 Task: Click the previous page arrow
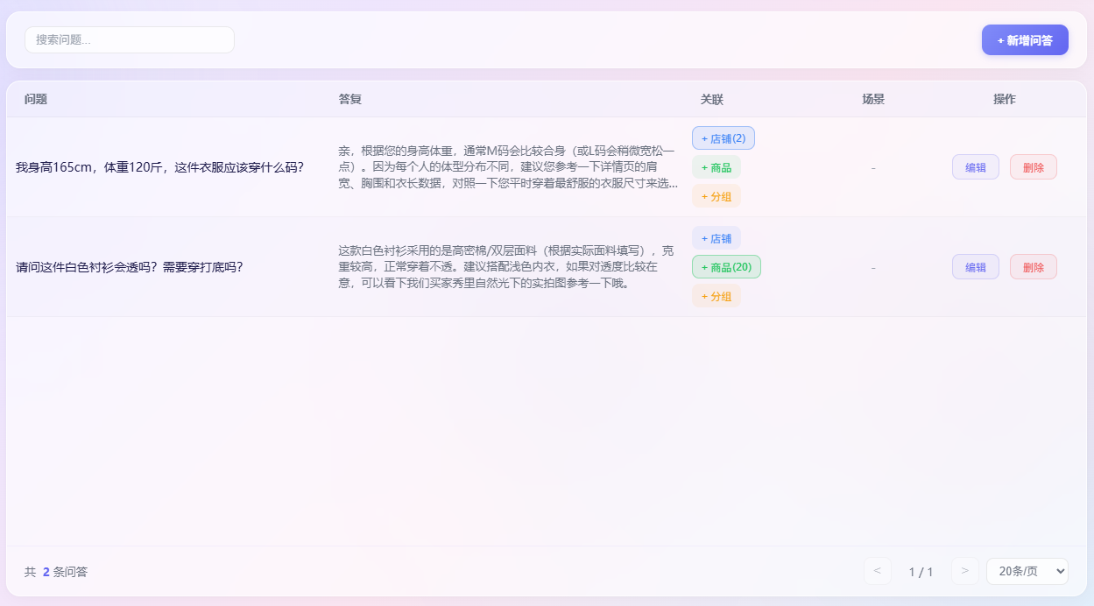pos(878,571)
